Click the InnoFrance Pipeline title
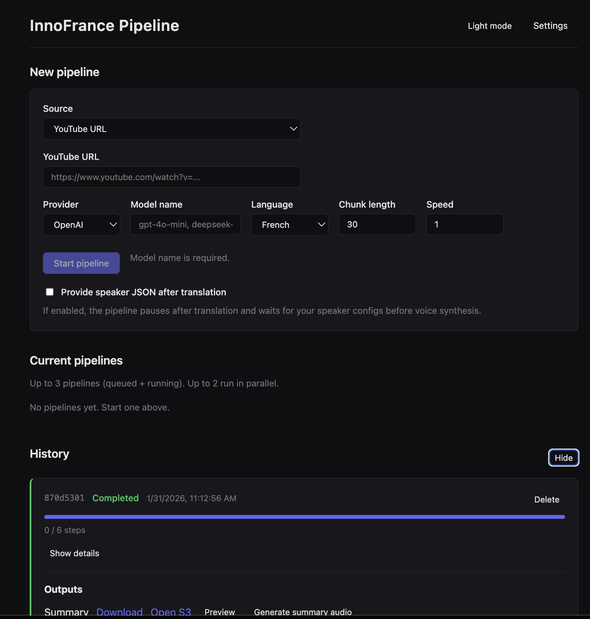This screenshot has width=590, height=619. 104,26
